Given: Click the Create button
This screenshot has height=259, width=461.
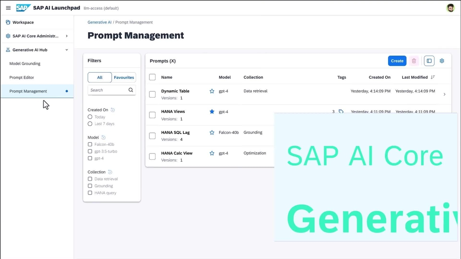Looking at the screenshot, I should [x=397, y=61].
